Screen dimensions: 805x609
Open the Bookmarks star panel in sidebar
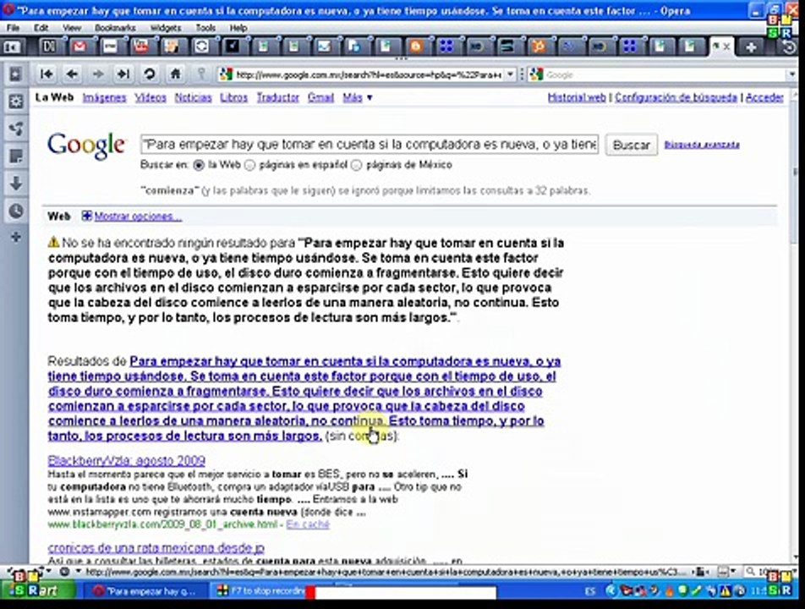[x=16, y=74]
